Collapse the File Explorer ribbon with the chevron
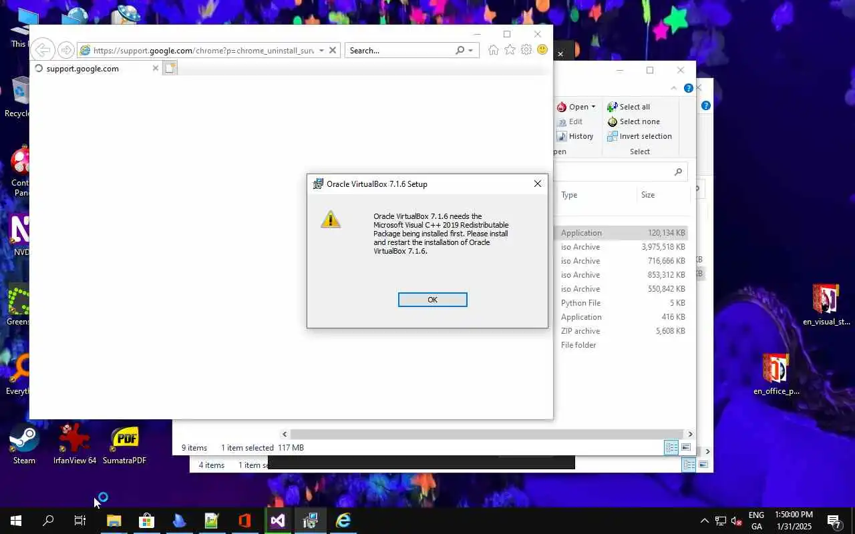 674,88
